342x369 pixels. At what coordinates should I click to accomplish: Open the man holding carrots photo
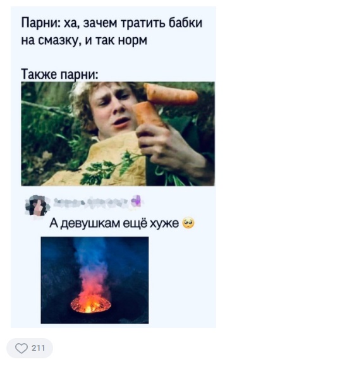(x=118, y=134)
